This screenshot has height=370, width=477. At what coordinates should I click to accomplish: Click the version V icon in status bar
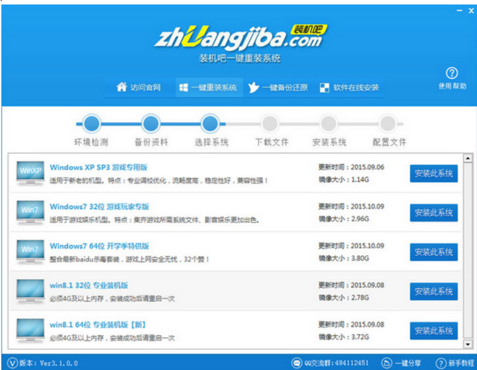point(12,363)
